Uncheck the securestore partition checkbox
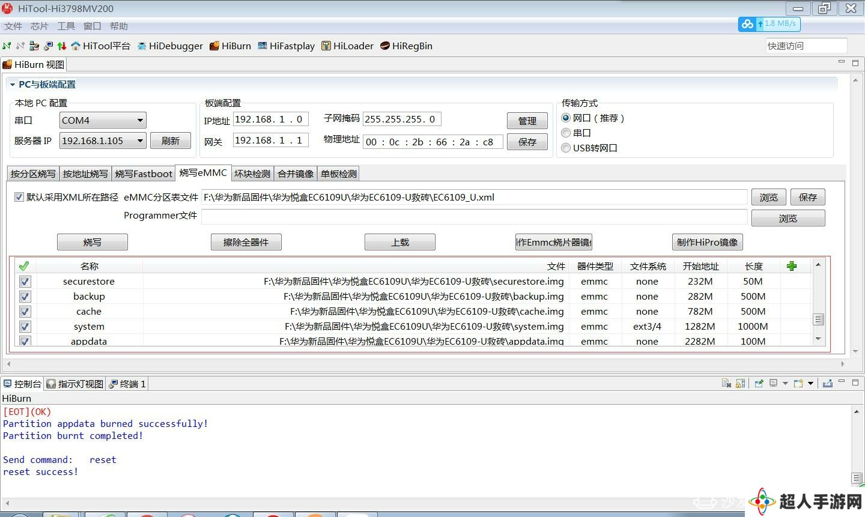The image size is (865, 517). (25, 282)
